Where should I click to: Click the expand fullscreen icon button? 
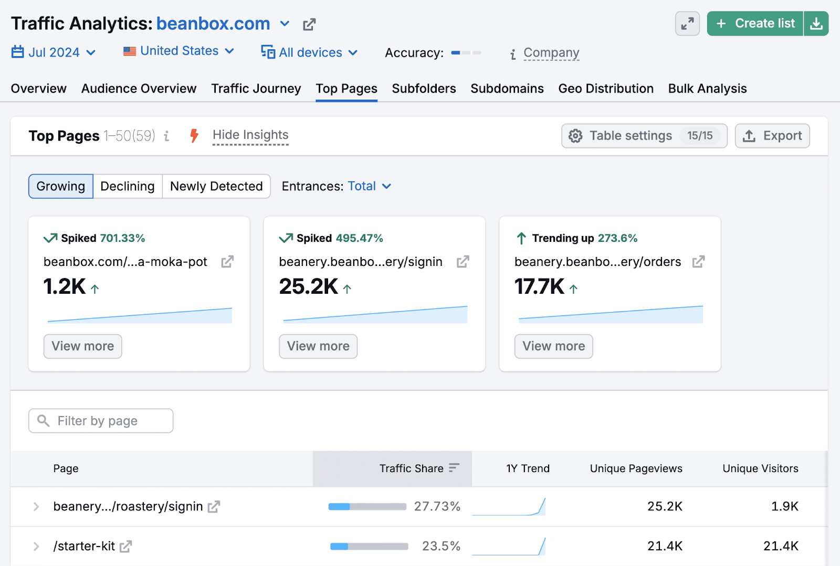[687, 24]
